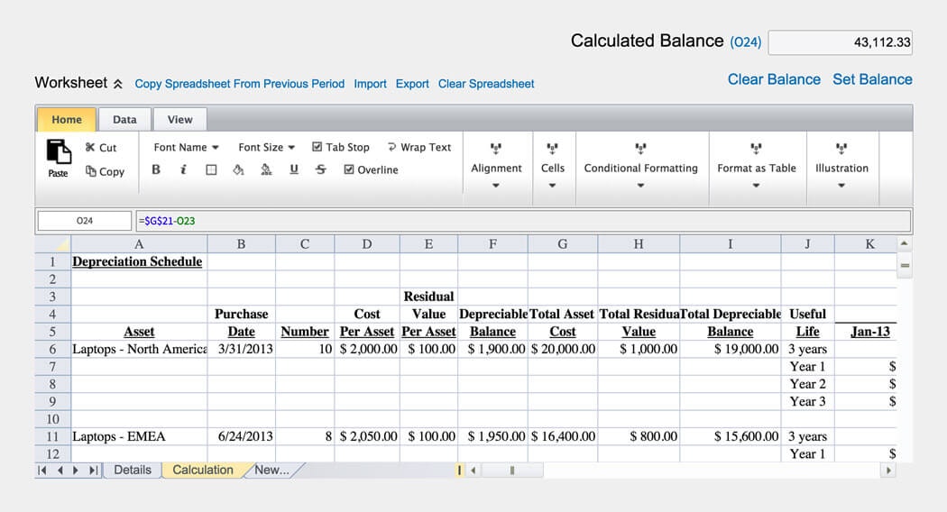
Task: Click the Export link
Action: pos(412,84)
